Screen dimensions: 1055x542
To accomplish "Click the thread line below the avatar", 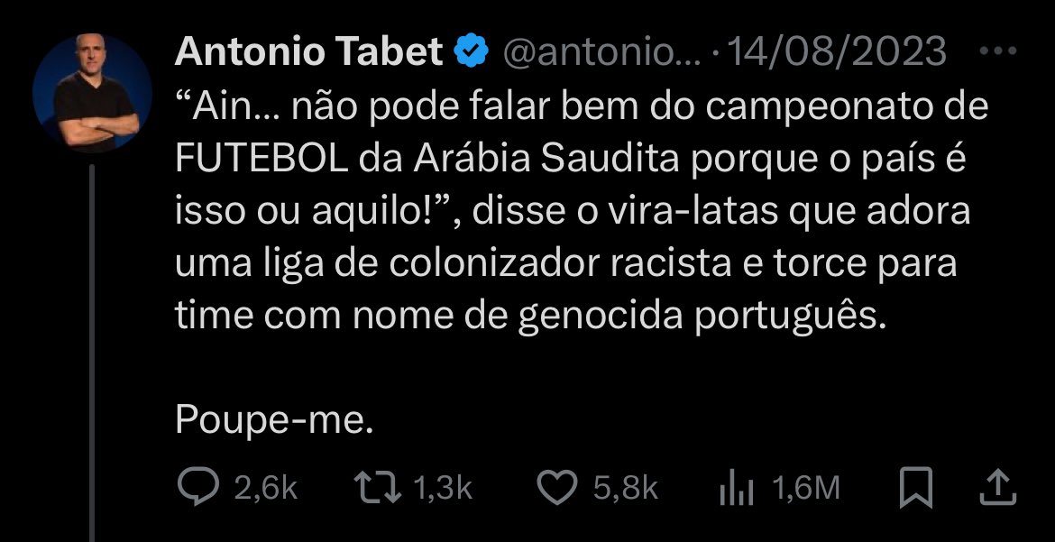I will 91,361.
